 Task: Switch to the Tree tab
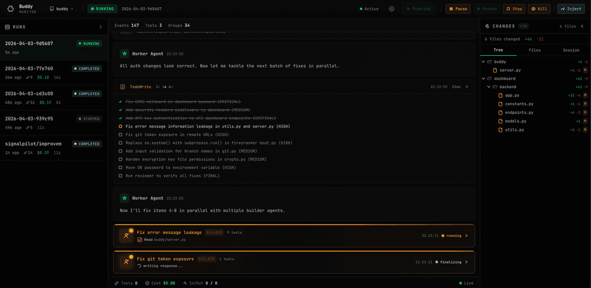(499, 50)
